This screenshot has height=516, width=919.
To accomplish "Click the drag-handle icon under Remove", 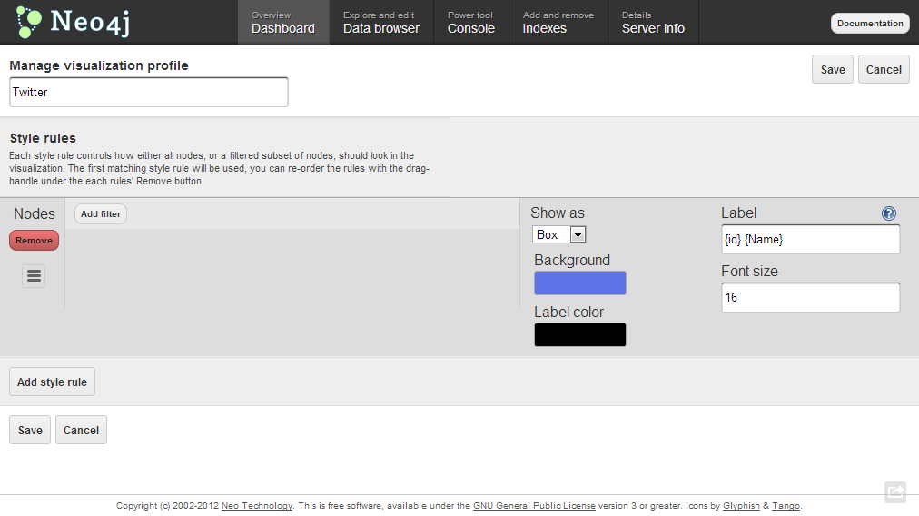I will click(34, 276).
